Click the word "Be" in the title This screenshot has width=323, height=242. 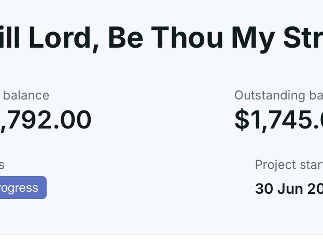125,38
